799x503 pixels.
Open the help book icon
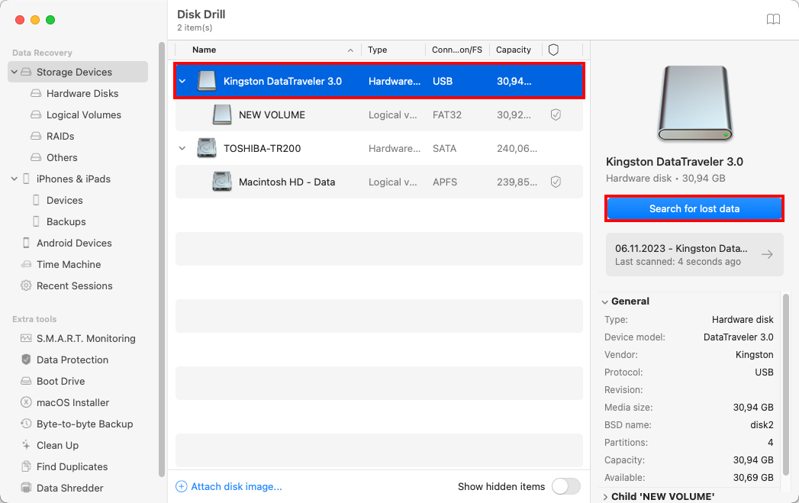[x=773, y=20]
